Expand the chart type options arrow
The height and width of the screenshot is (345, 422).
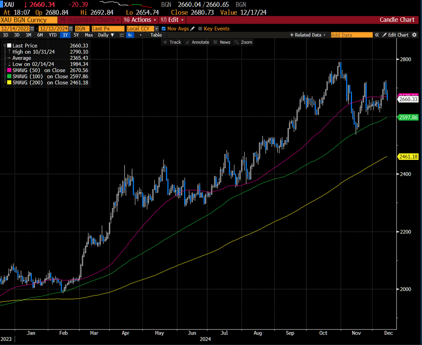click(x=140, y=35)
